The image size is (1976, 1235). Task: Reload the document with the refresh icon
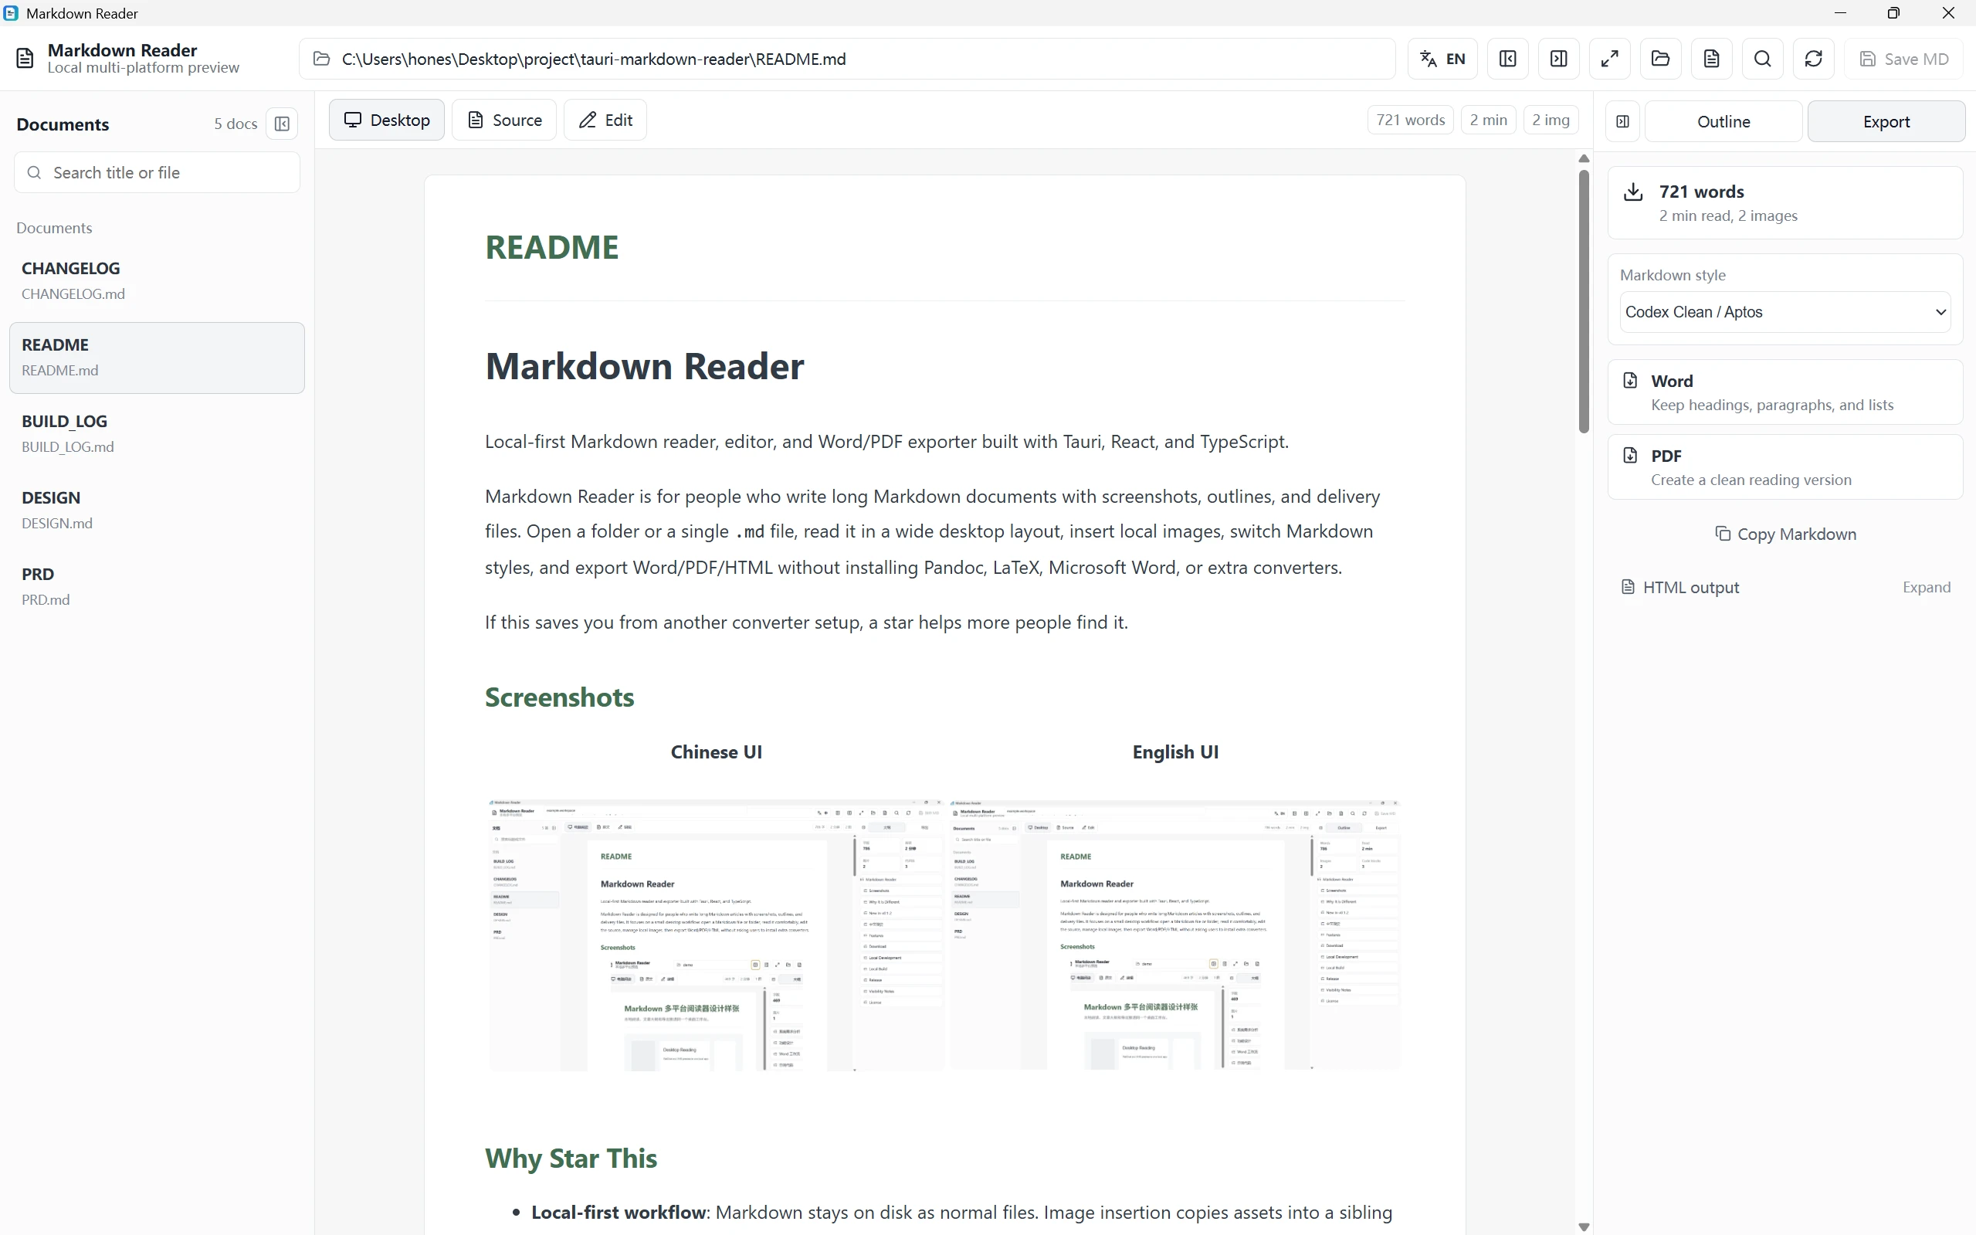pos(1814,59)
